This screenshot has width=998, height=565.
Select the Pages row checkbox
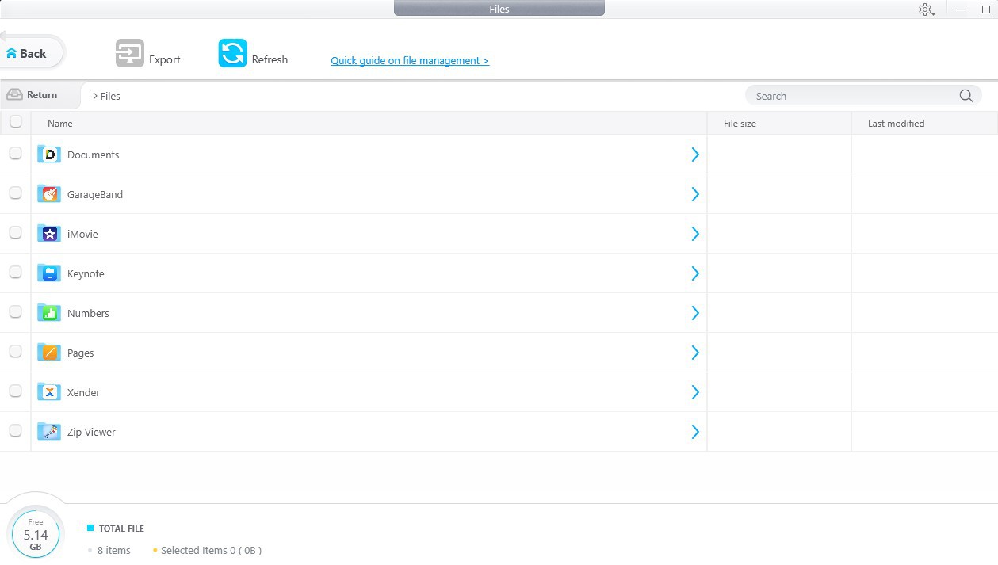(x=15, y=351)
